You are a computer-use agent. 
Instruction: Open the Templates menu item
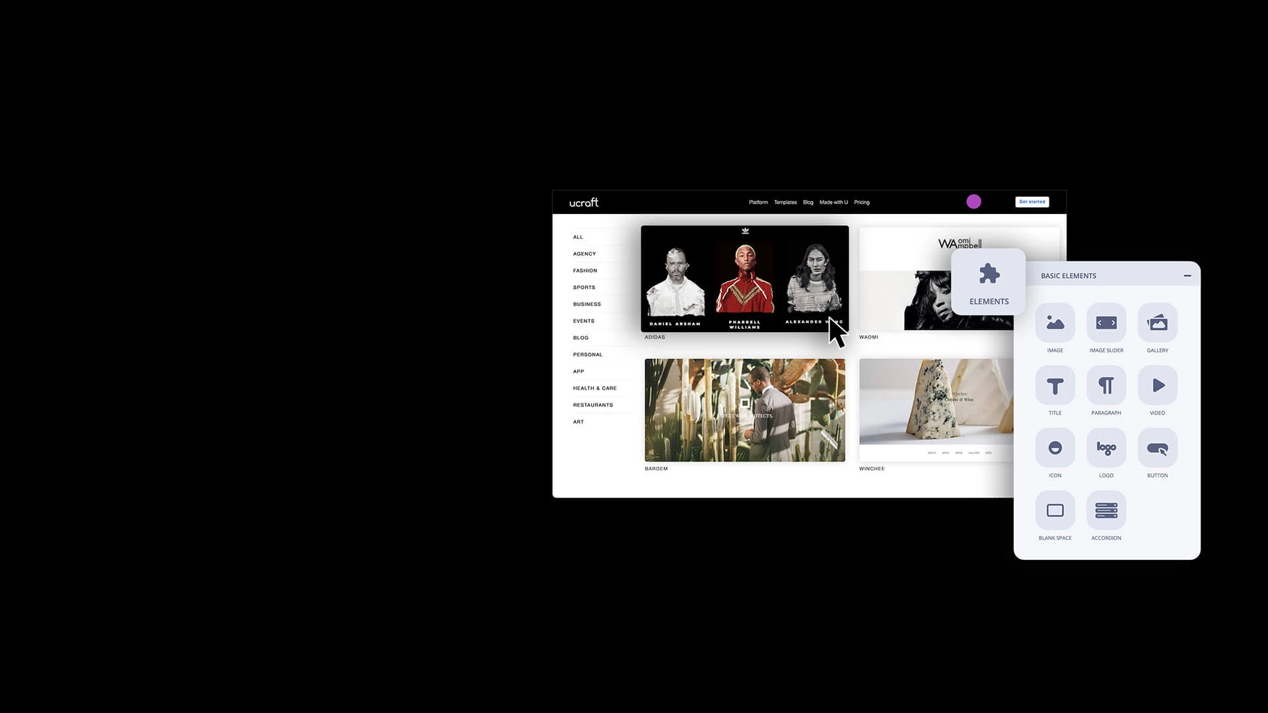785,203
